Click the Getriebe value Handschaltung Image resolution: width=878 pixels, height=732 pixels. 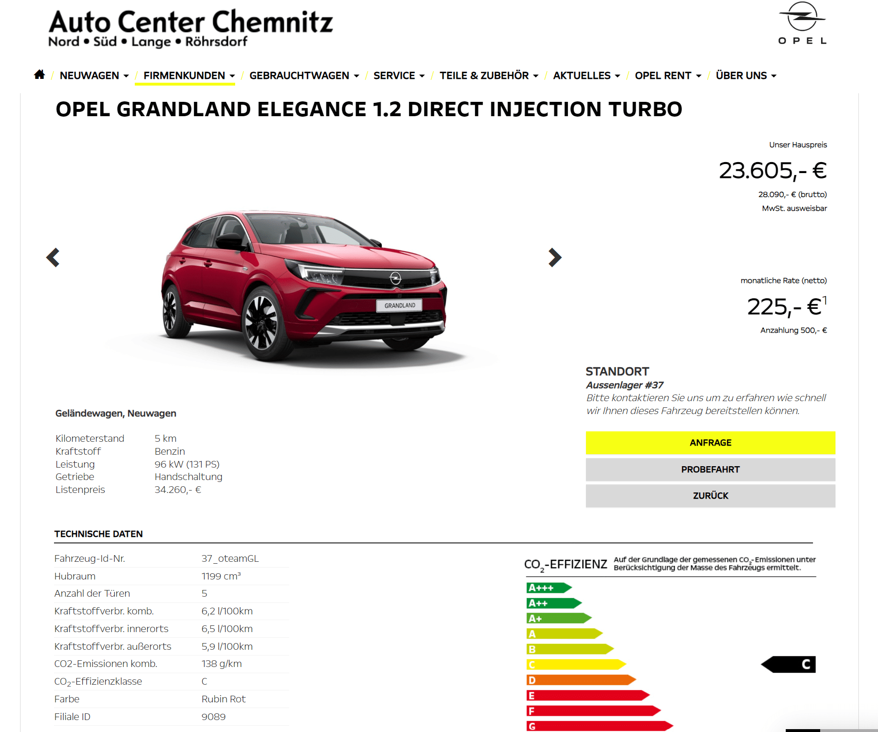[x=188, y=477]
